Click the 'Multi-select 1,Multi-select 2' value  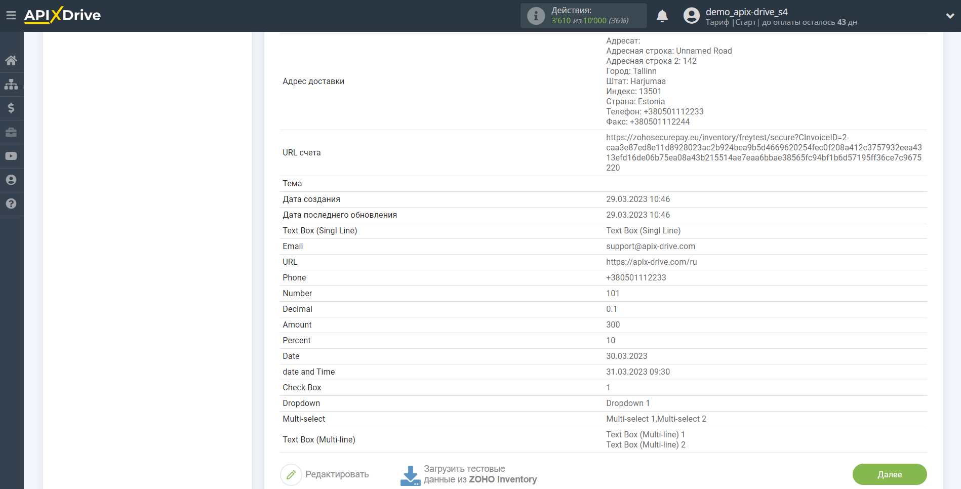656,419
